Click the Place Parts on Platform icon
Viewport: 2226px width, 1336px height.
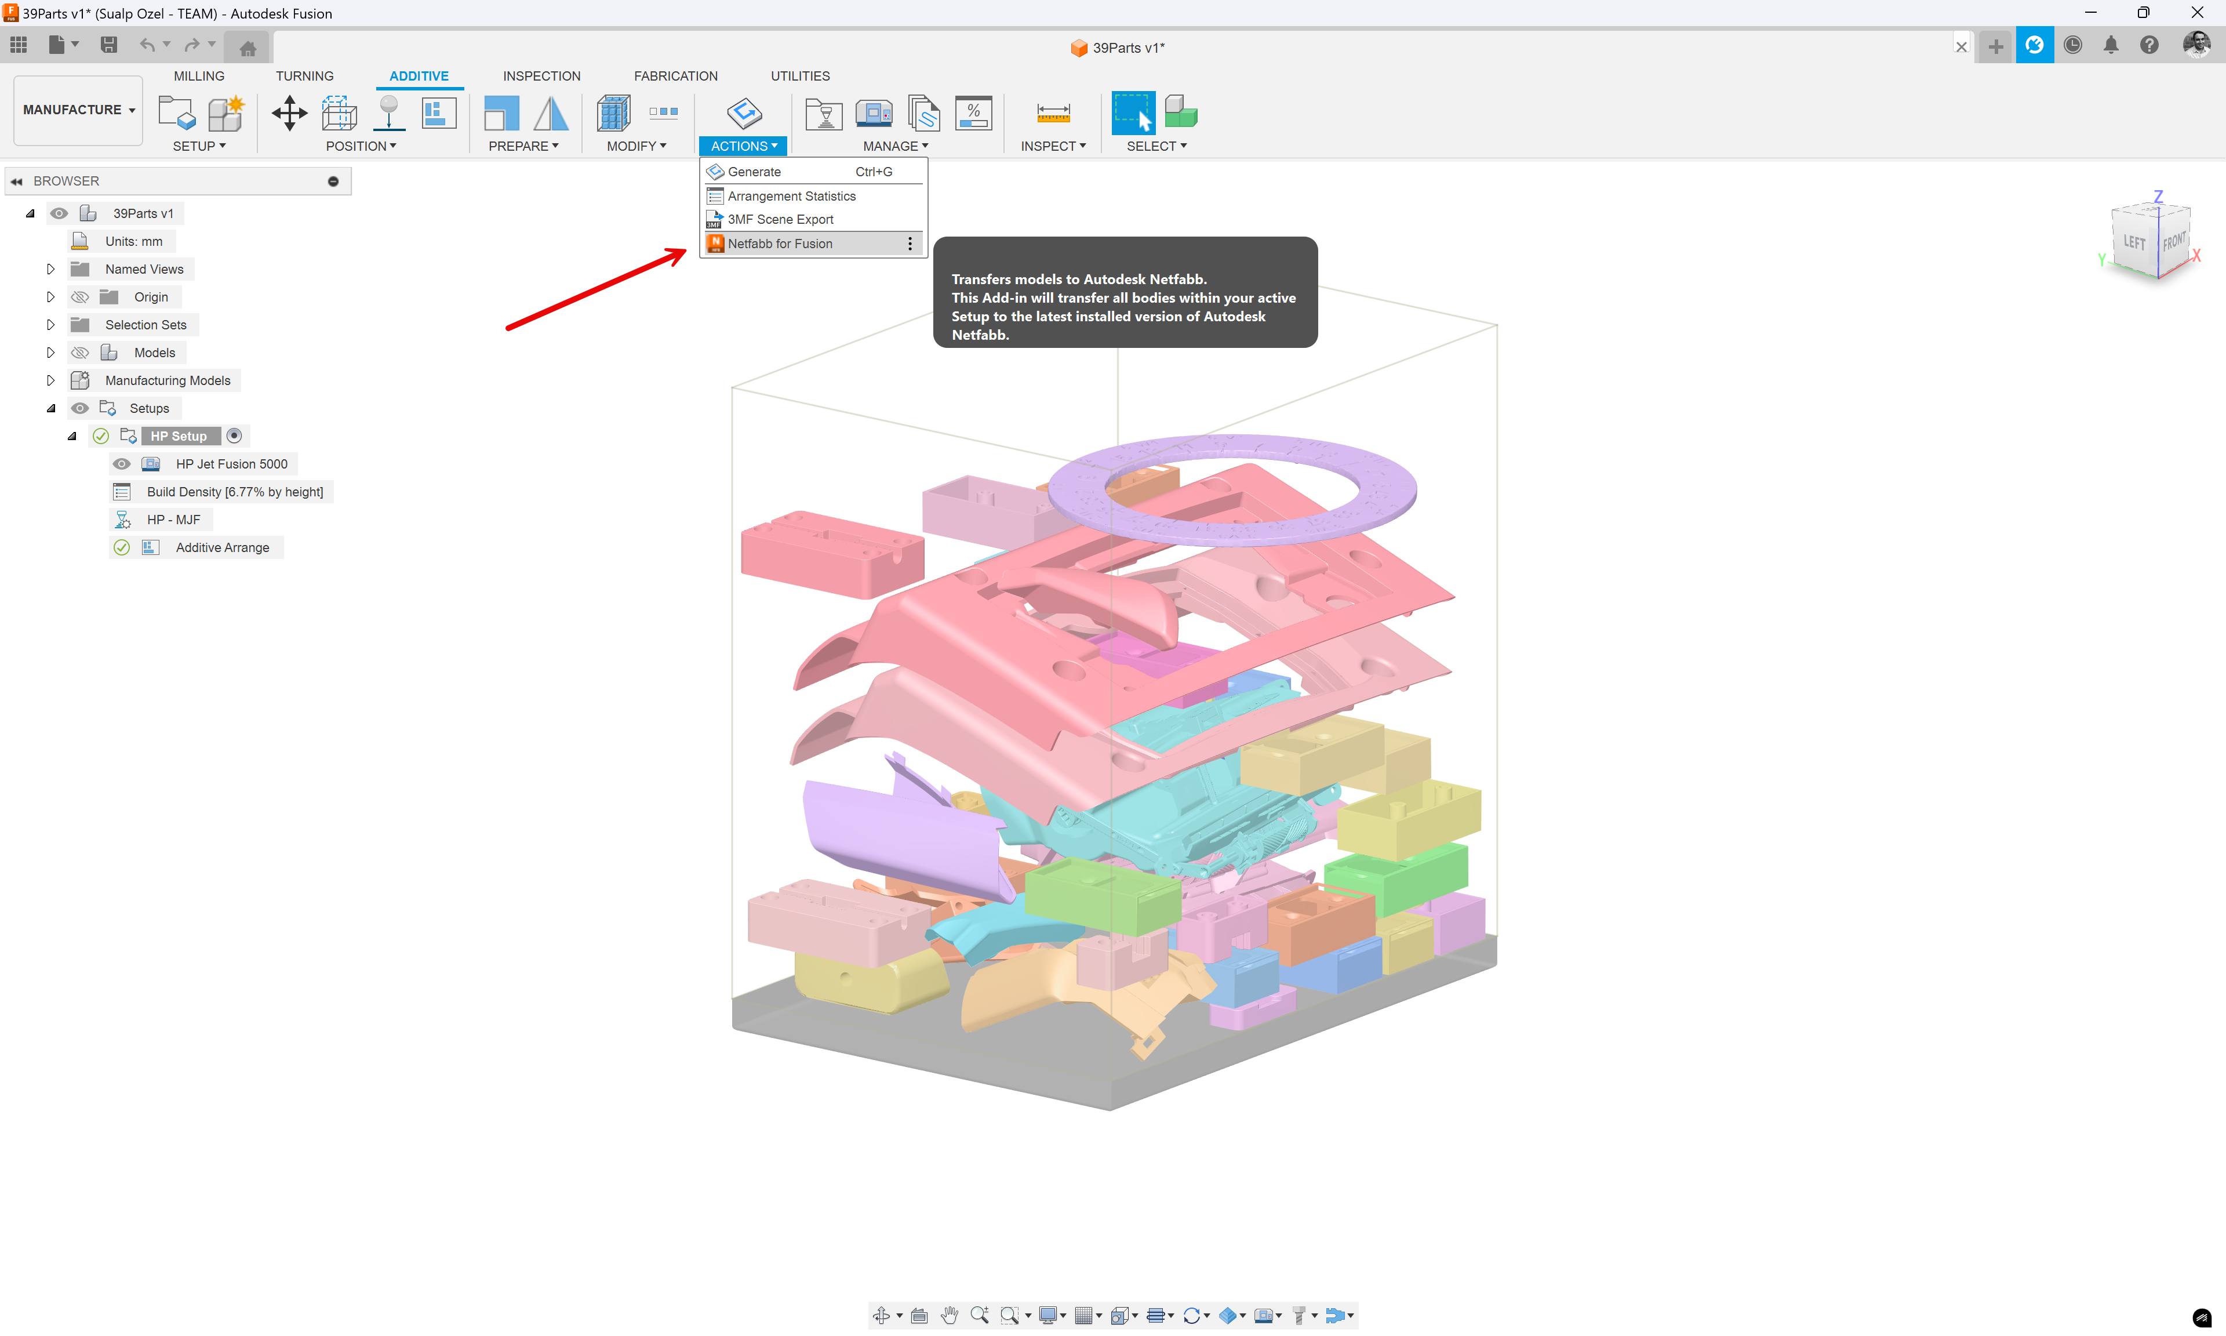click(x=389, y=114)
